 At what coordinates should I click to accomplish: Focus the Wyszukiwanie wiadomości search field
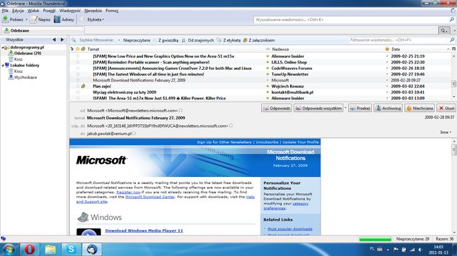click(351, 20)
